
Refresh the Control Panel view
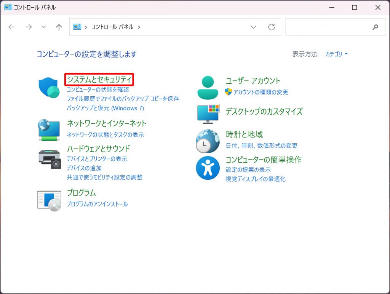(x=271, y=27)
